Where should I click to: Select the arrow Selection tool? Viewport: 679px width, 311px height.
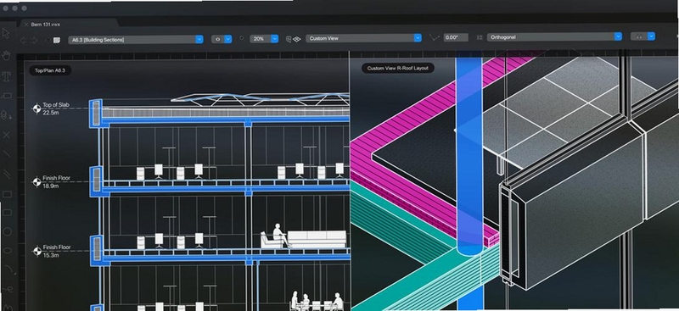[x=6, y=33]
